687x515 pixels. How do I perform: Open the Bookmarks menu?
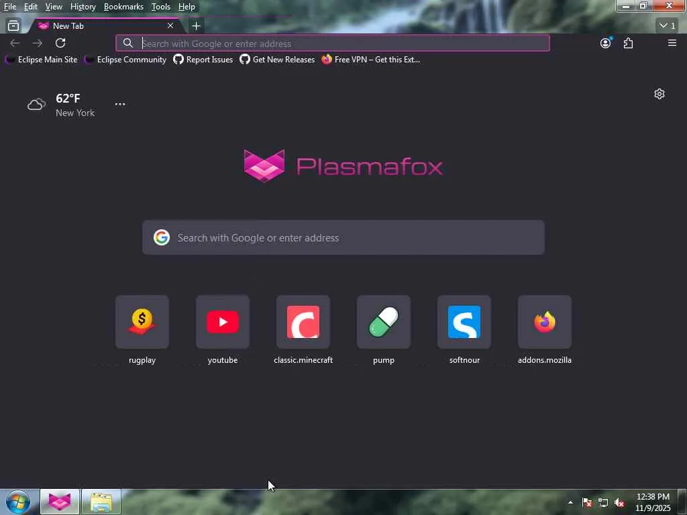point(123,7)
